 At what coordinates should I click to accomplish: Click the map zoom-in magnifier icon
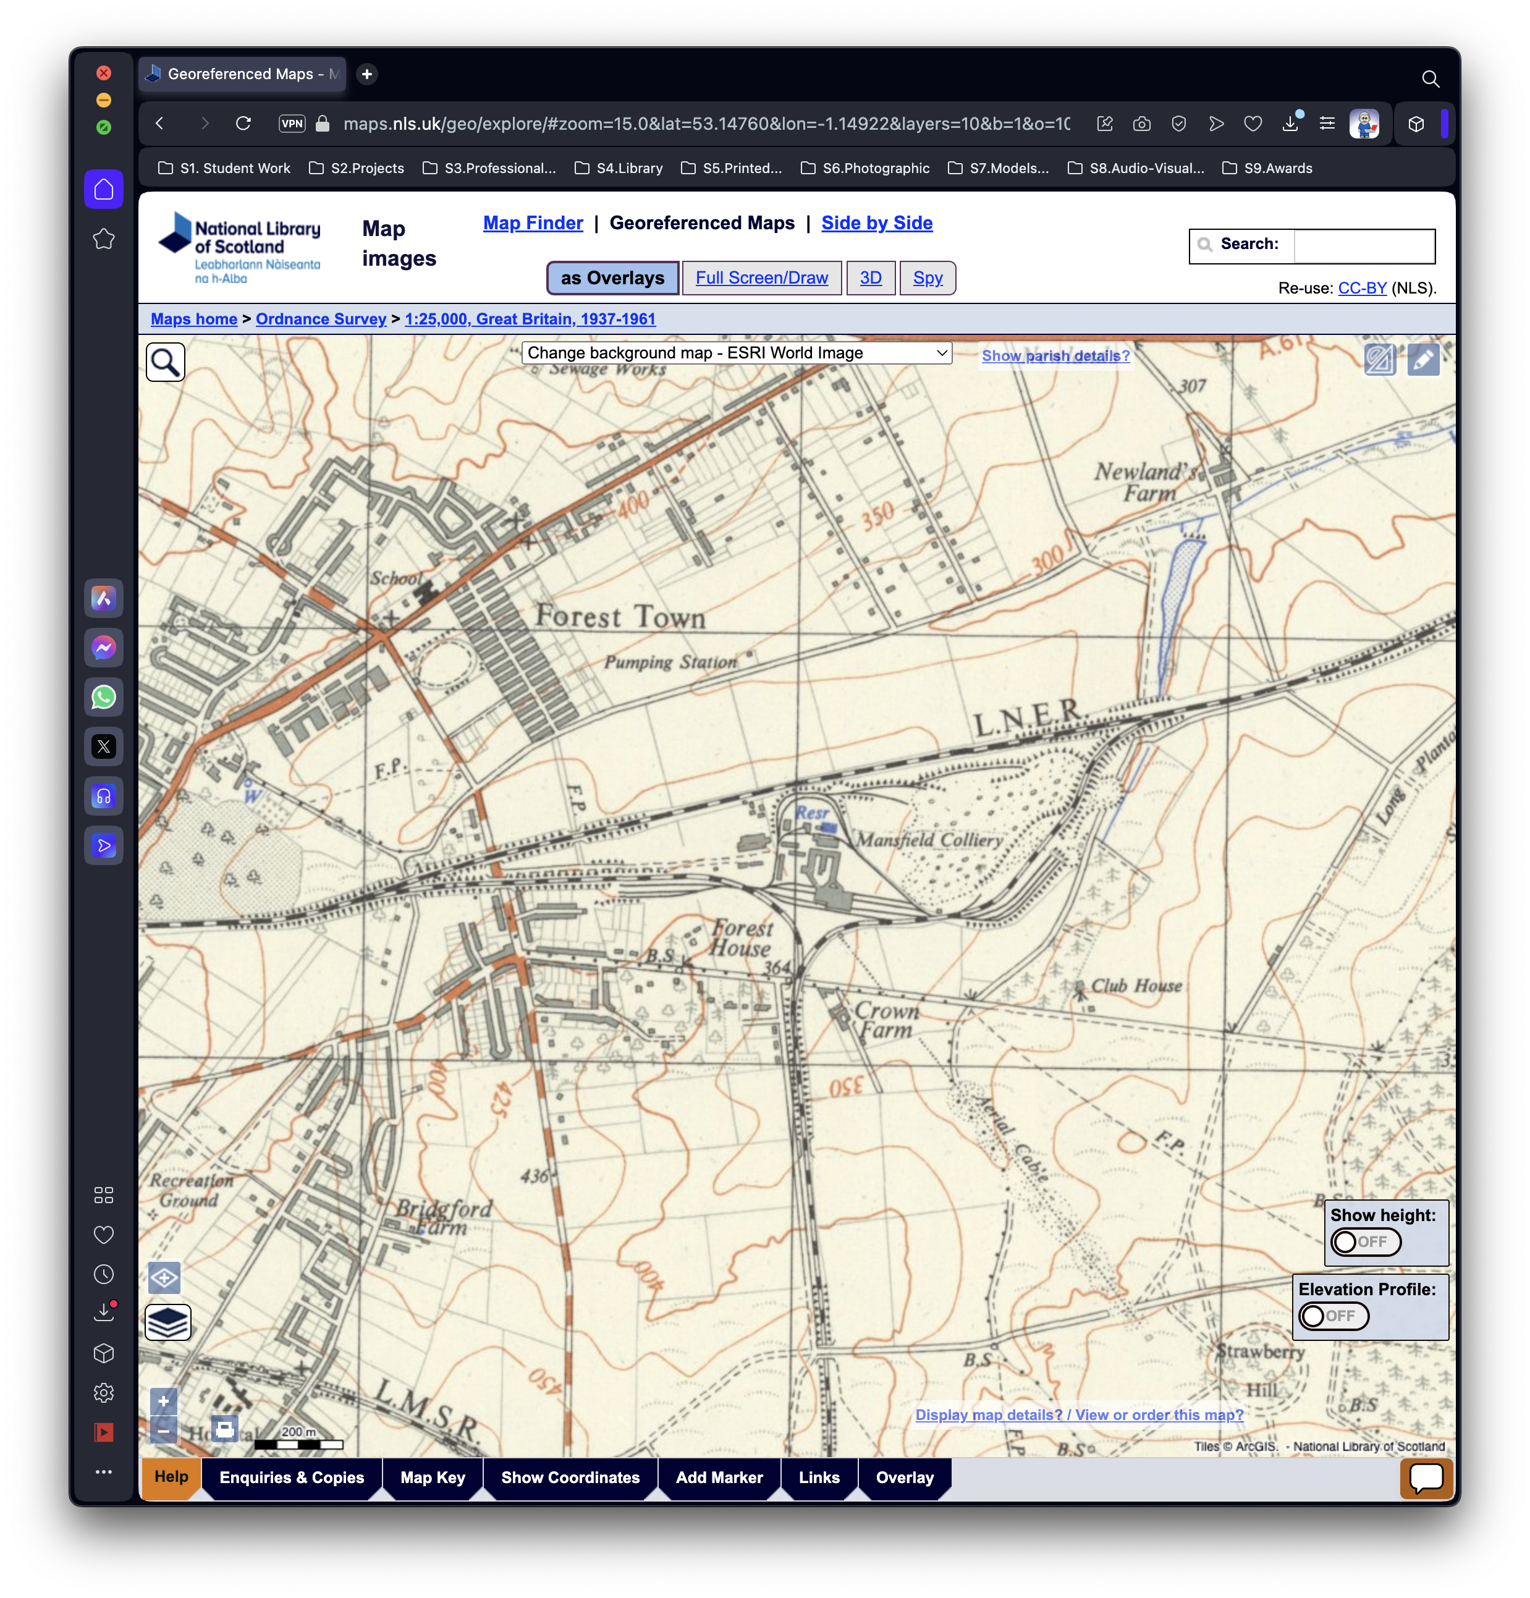point(166,360)
